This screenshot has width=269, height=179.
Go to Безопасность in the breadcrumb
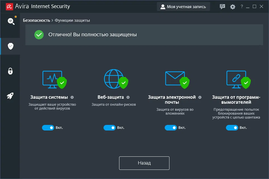[x=36, y=20]
